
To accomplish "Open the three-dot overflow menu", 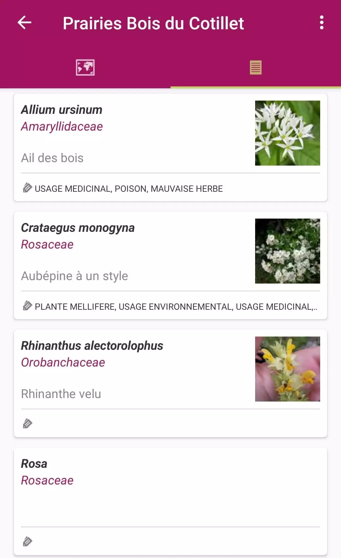I will 321,23.
